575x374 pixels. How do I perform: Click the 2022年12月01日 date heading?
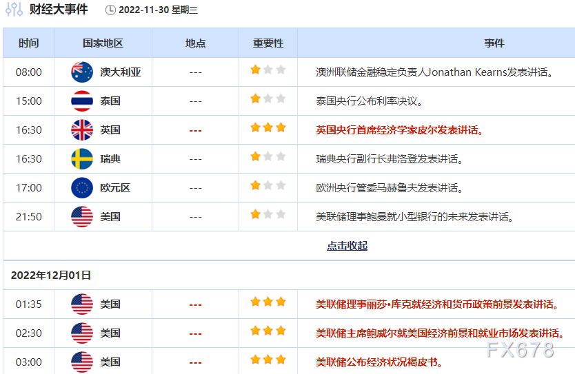[x=51, y=275]
